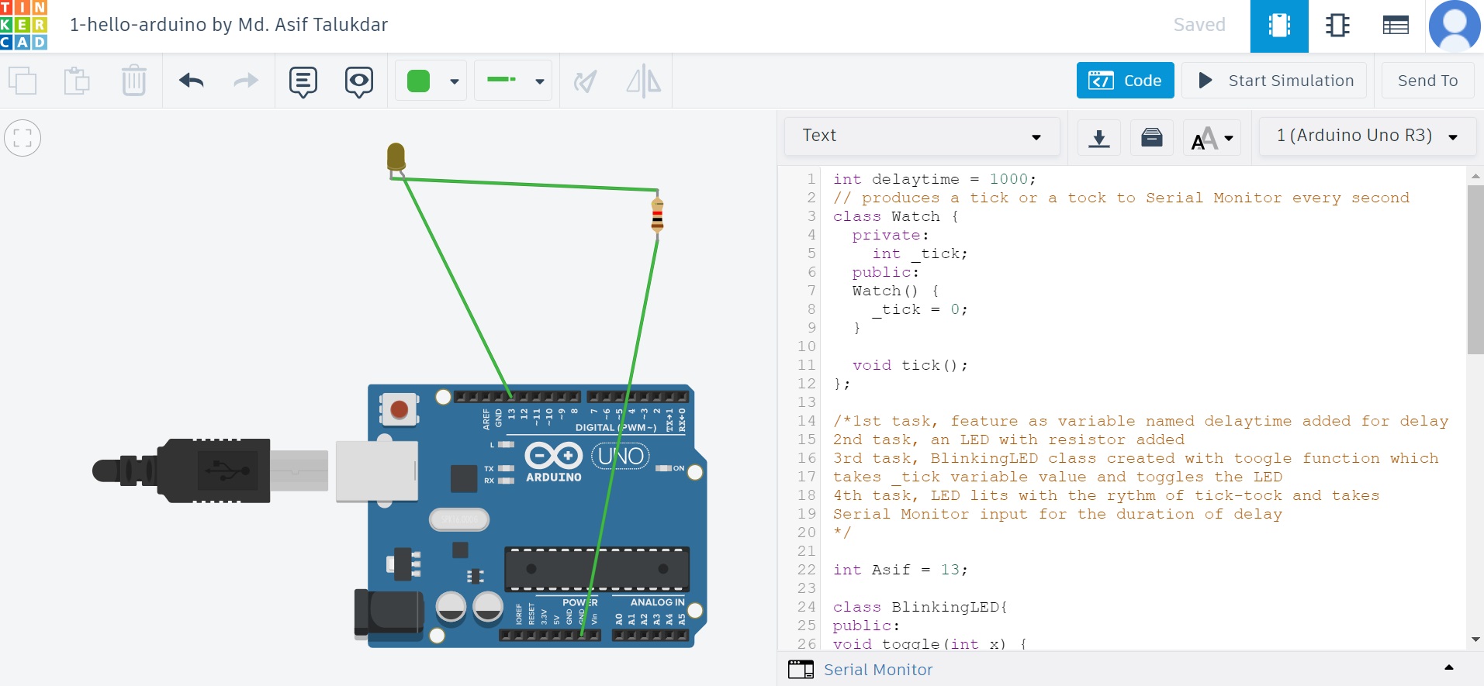Click the Arduino red reset button

[x=399, y=409]
